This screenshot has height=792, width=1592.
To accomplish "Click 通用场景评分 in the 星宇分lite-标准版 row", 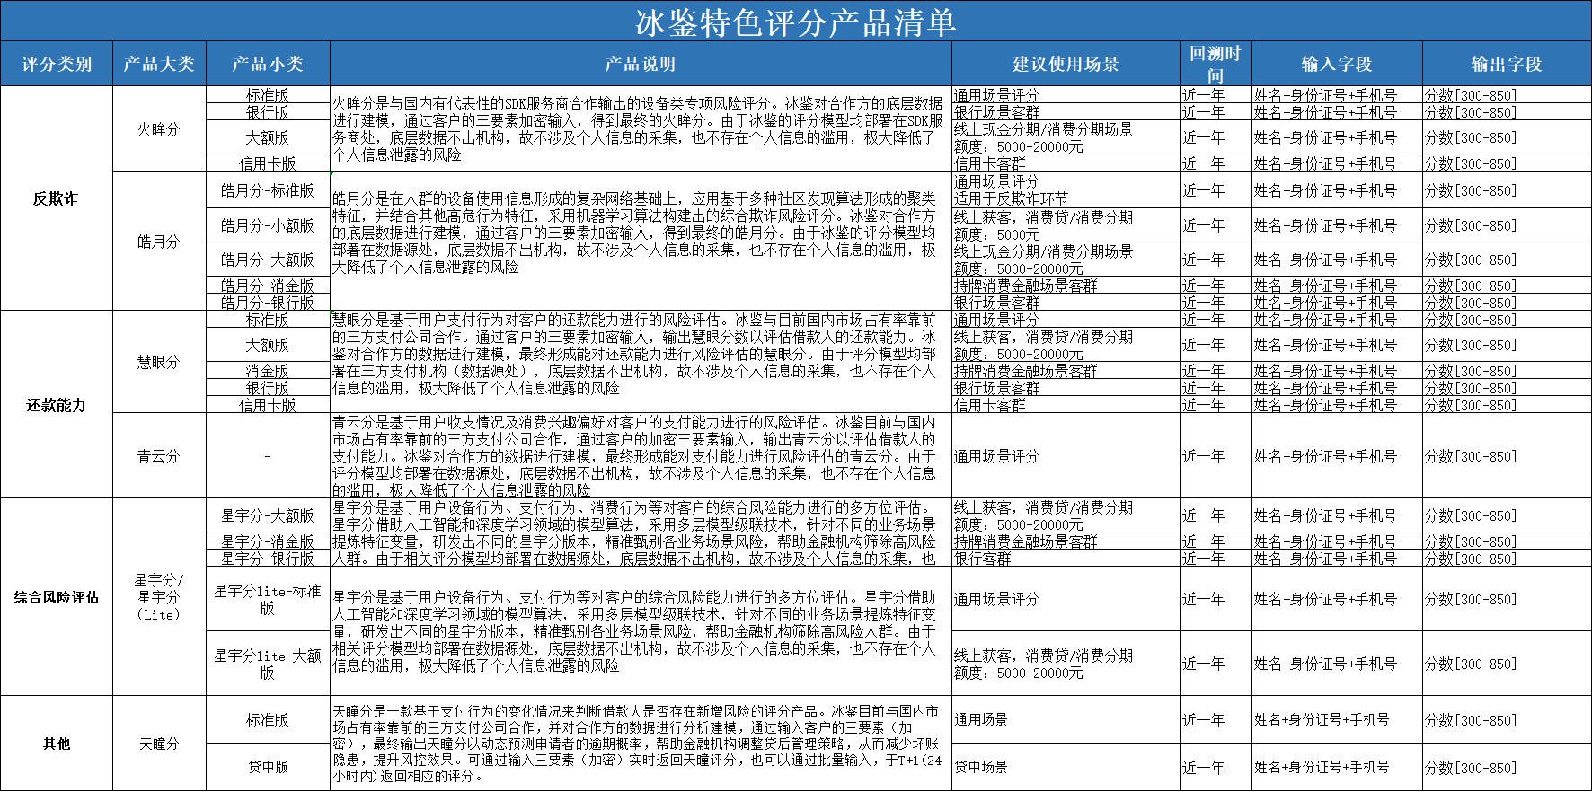I will (1066, 599).
